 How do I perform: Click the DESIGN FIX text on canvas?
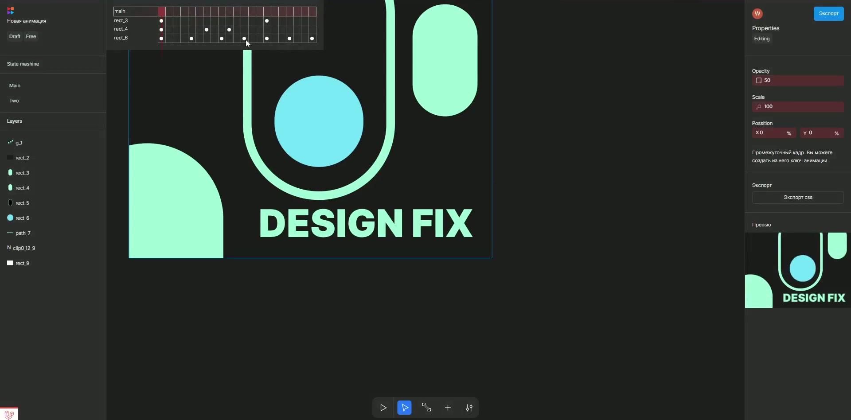pos(366,223)
